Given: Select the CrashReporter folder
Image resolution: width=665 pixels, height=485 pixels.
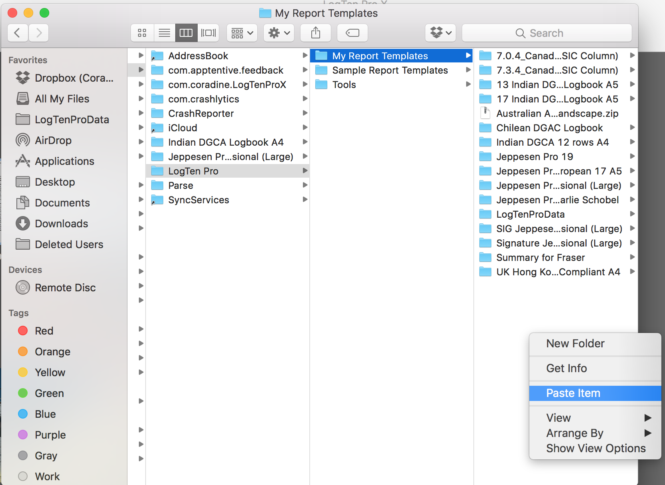Looking at the screenshot, I should click(x=228, y=113).
